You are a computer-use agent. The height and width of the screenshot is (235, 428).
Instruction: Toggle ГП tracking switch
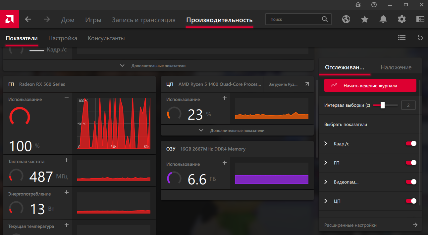411,163
